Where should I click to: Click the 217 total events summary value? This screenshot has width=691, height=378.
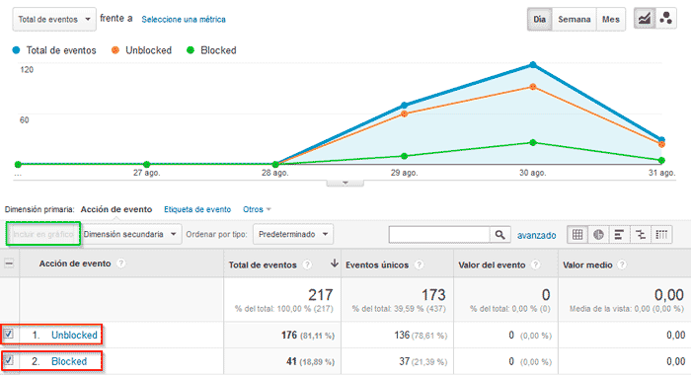point(321,294)
